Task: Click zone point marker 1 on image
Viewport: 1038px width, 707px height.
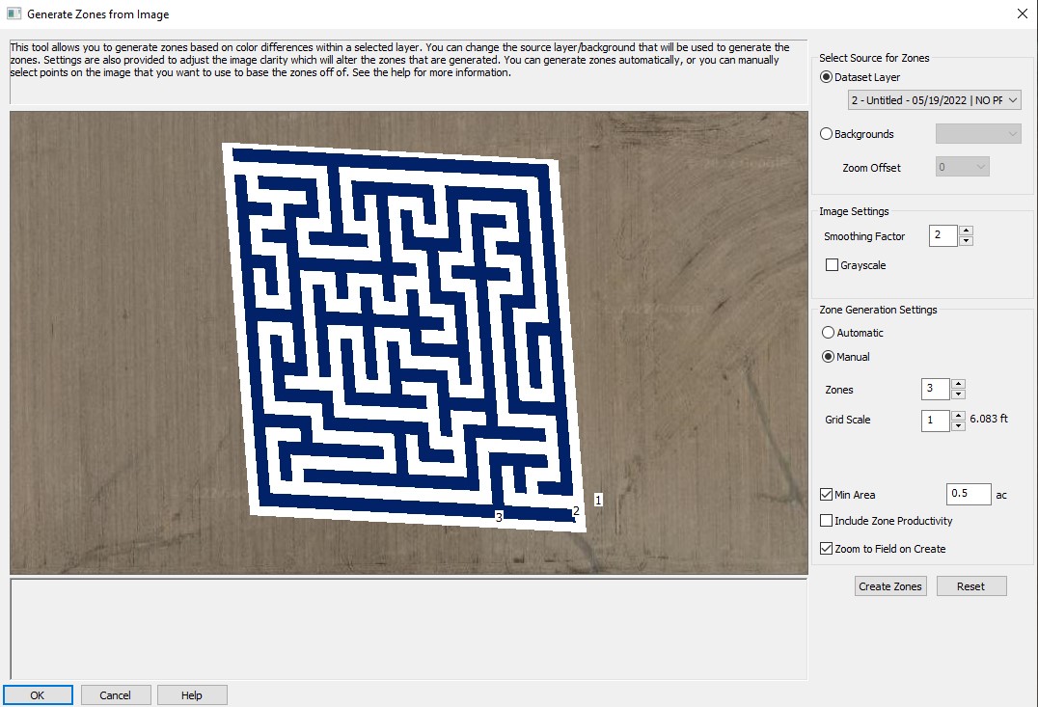Action: tap(598, 500)
